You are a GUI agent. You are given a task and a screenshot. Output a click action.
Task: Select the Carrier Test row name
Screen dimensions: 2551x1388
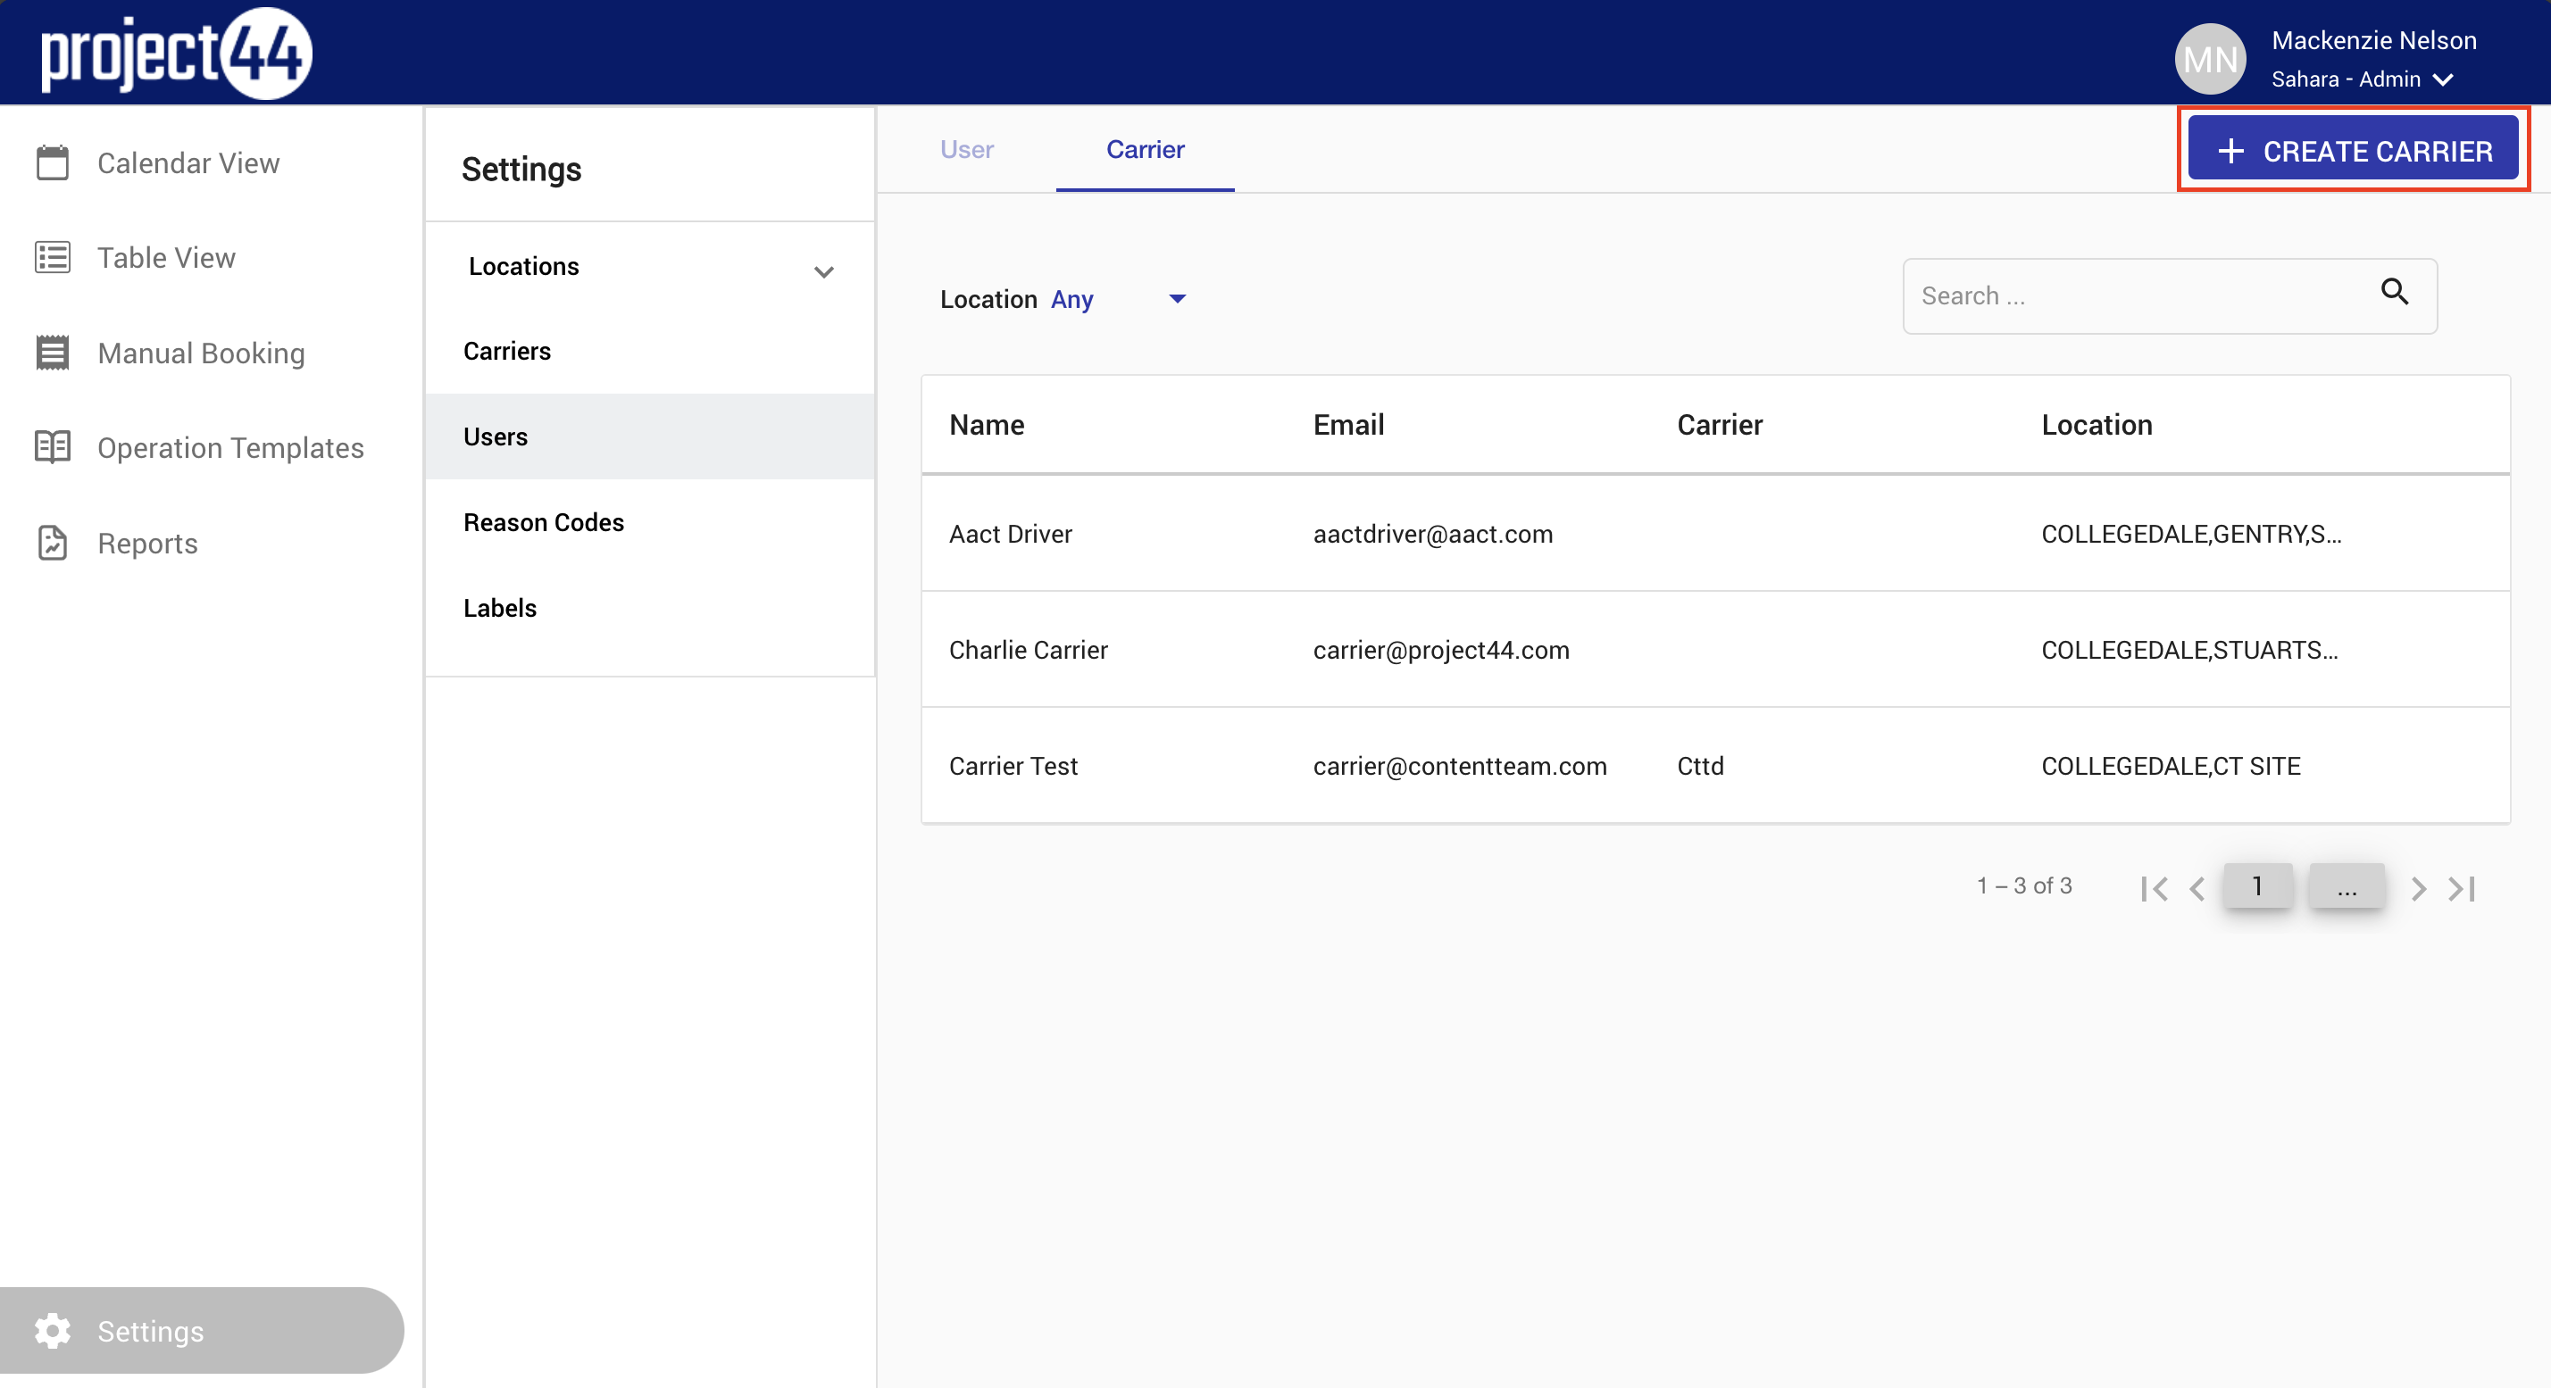pyautogui.click(x=1013, y=765)
